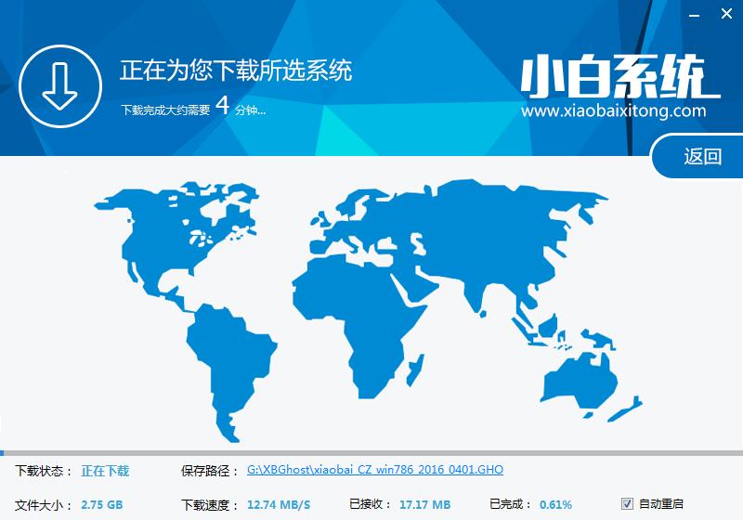Open the www.xiaobaixitong.com website address
743x520 pixels.
(x=613, y=111)
